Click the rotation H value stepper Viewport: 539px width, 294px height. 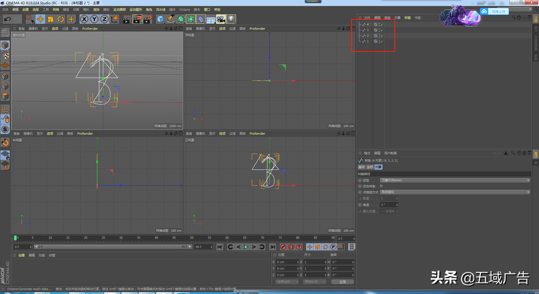tap(353, 262)
